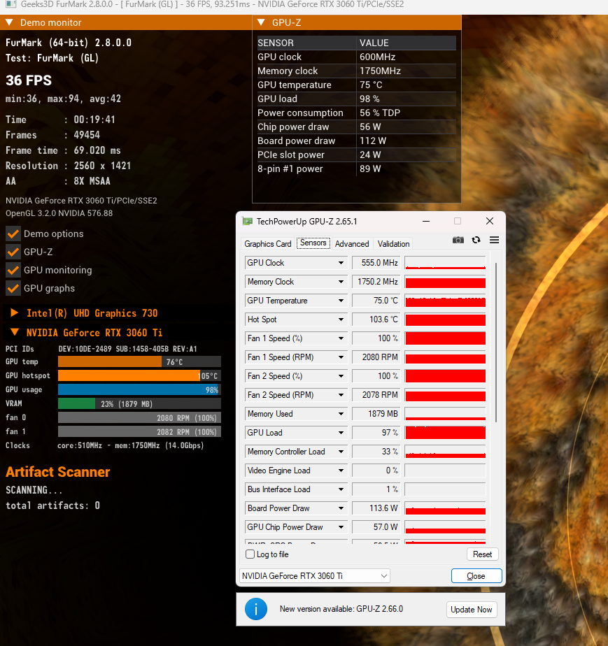Image resolution: width=608 pixels, height=646 pixels.
Task: Click the GPU Load history graph
Action: (445, 433)
